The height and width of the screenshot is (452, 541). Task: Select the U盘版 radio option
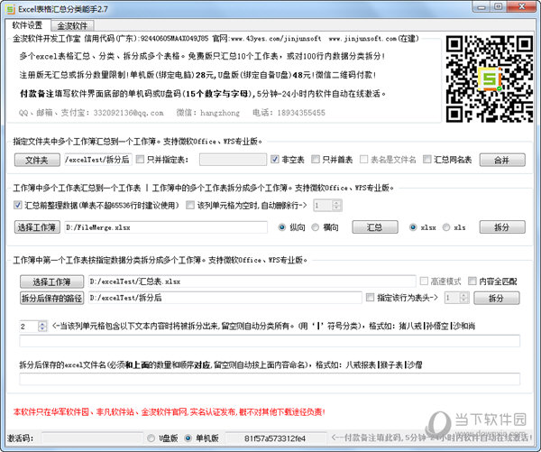(x=151, y=438)
